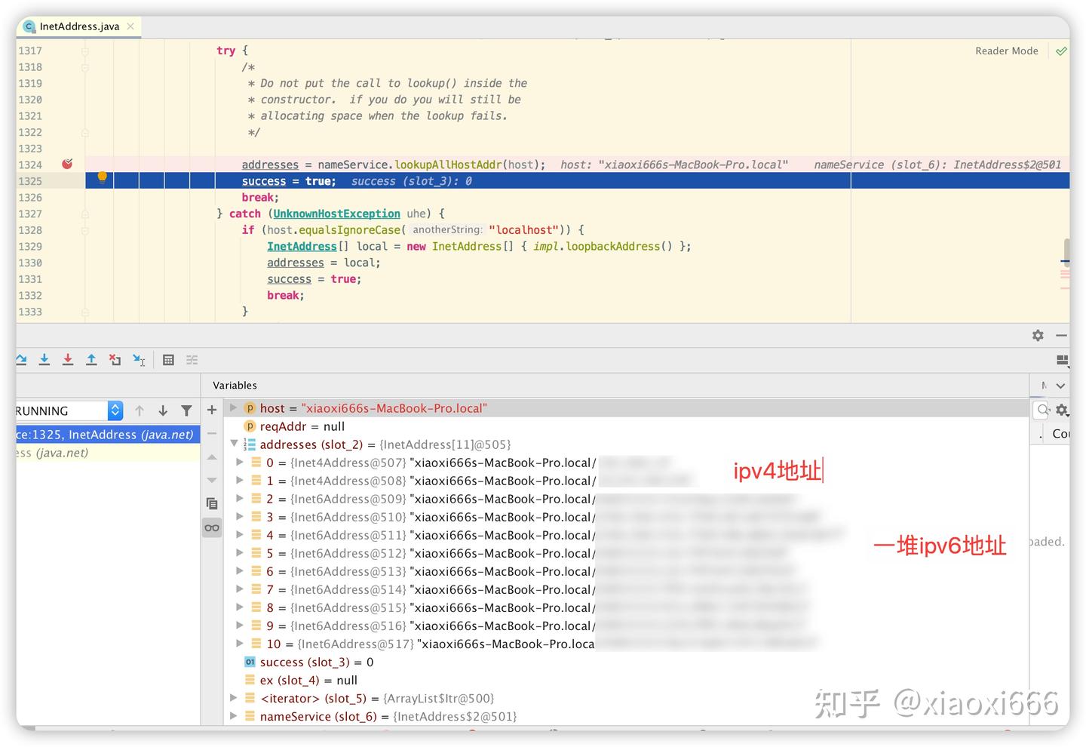Click the yellow intention bulb on line 1325
The image size is (1086, 747).
(x=102, y=176)
